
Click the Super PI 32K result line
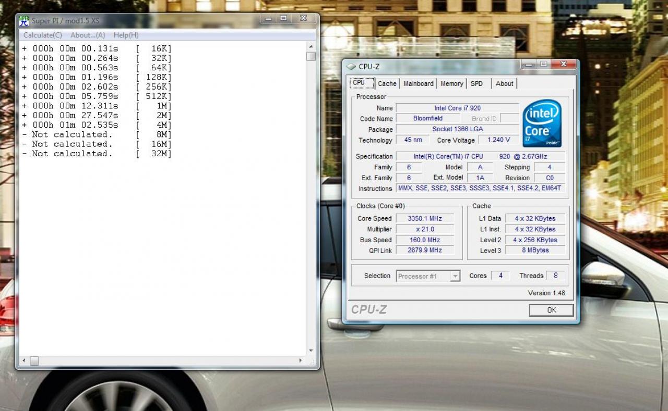97,58
